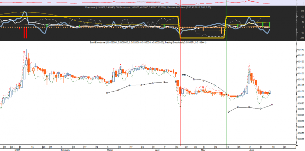
Task: Select the 2014 year label on time axis
Action: click(17, 150)
